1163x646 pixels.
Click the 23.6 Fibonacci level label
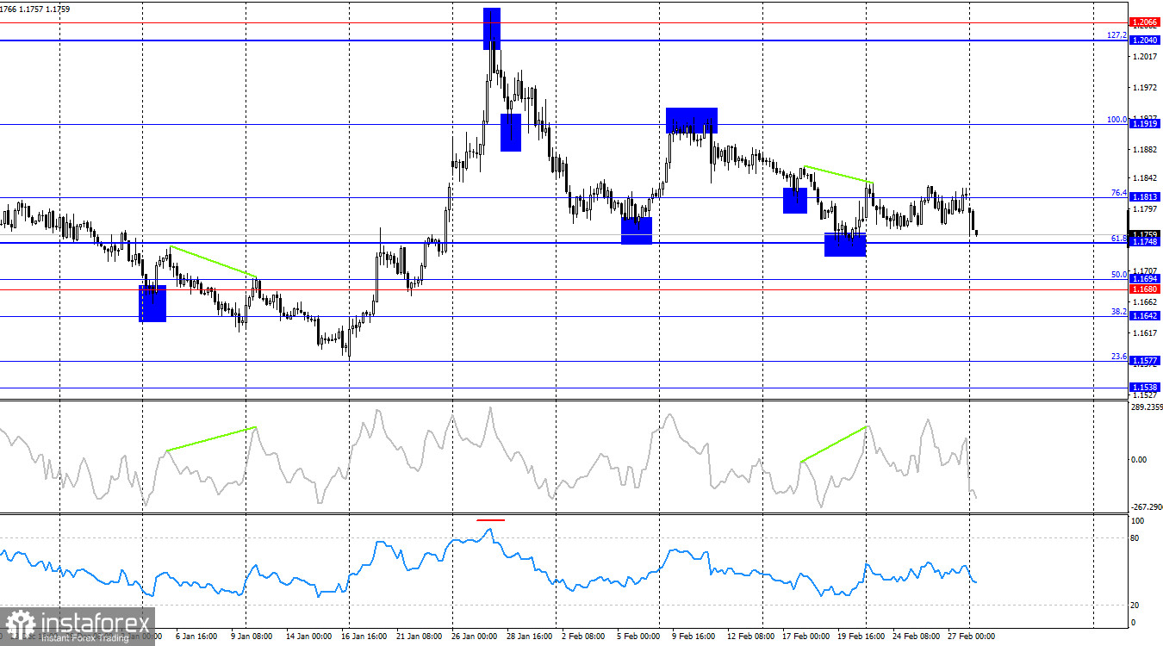point(1118,356)
